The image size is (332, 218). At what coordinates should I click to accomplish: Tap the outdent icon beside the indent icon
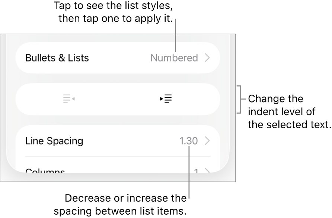pyautogui.click(x=69, y=99)
